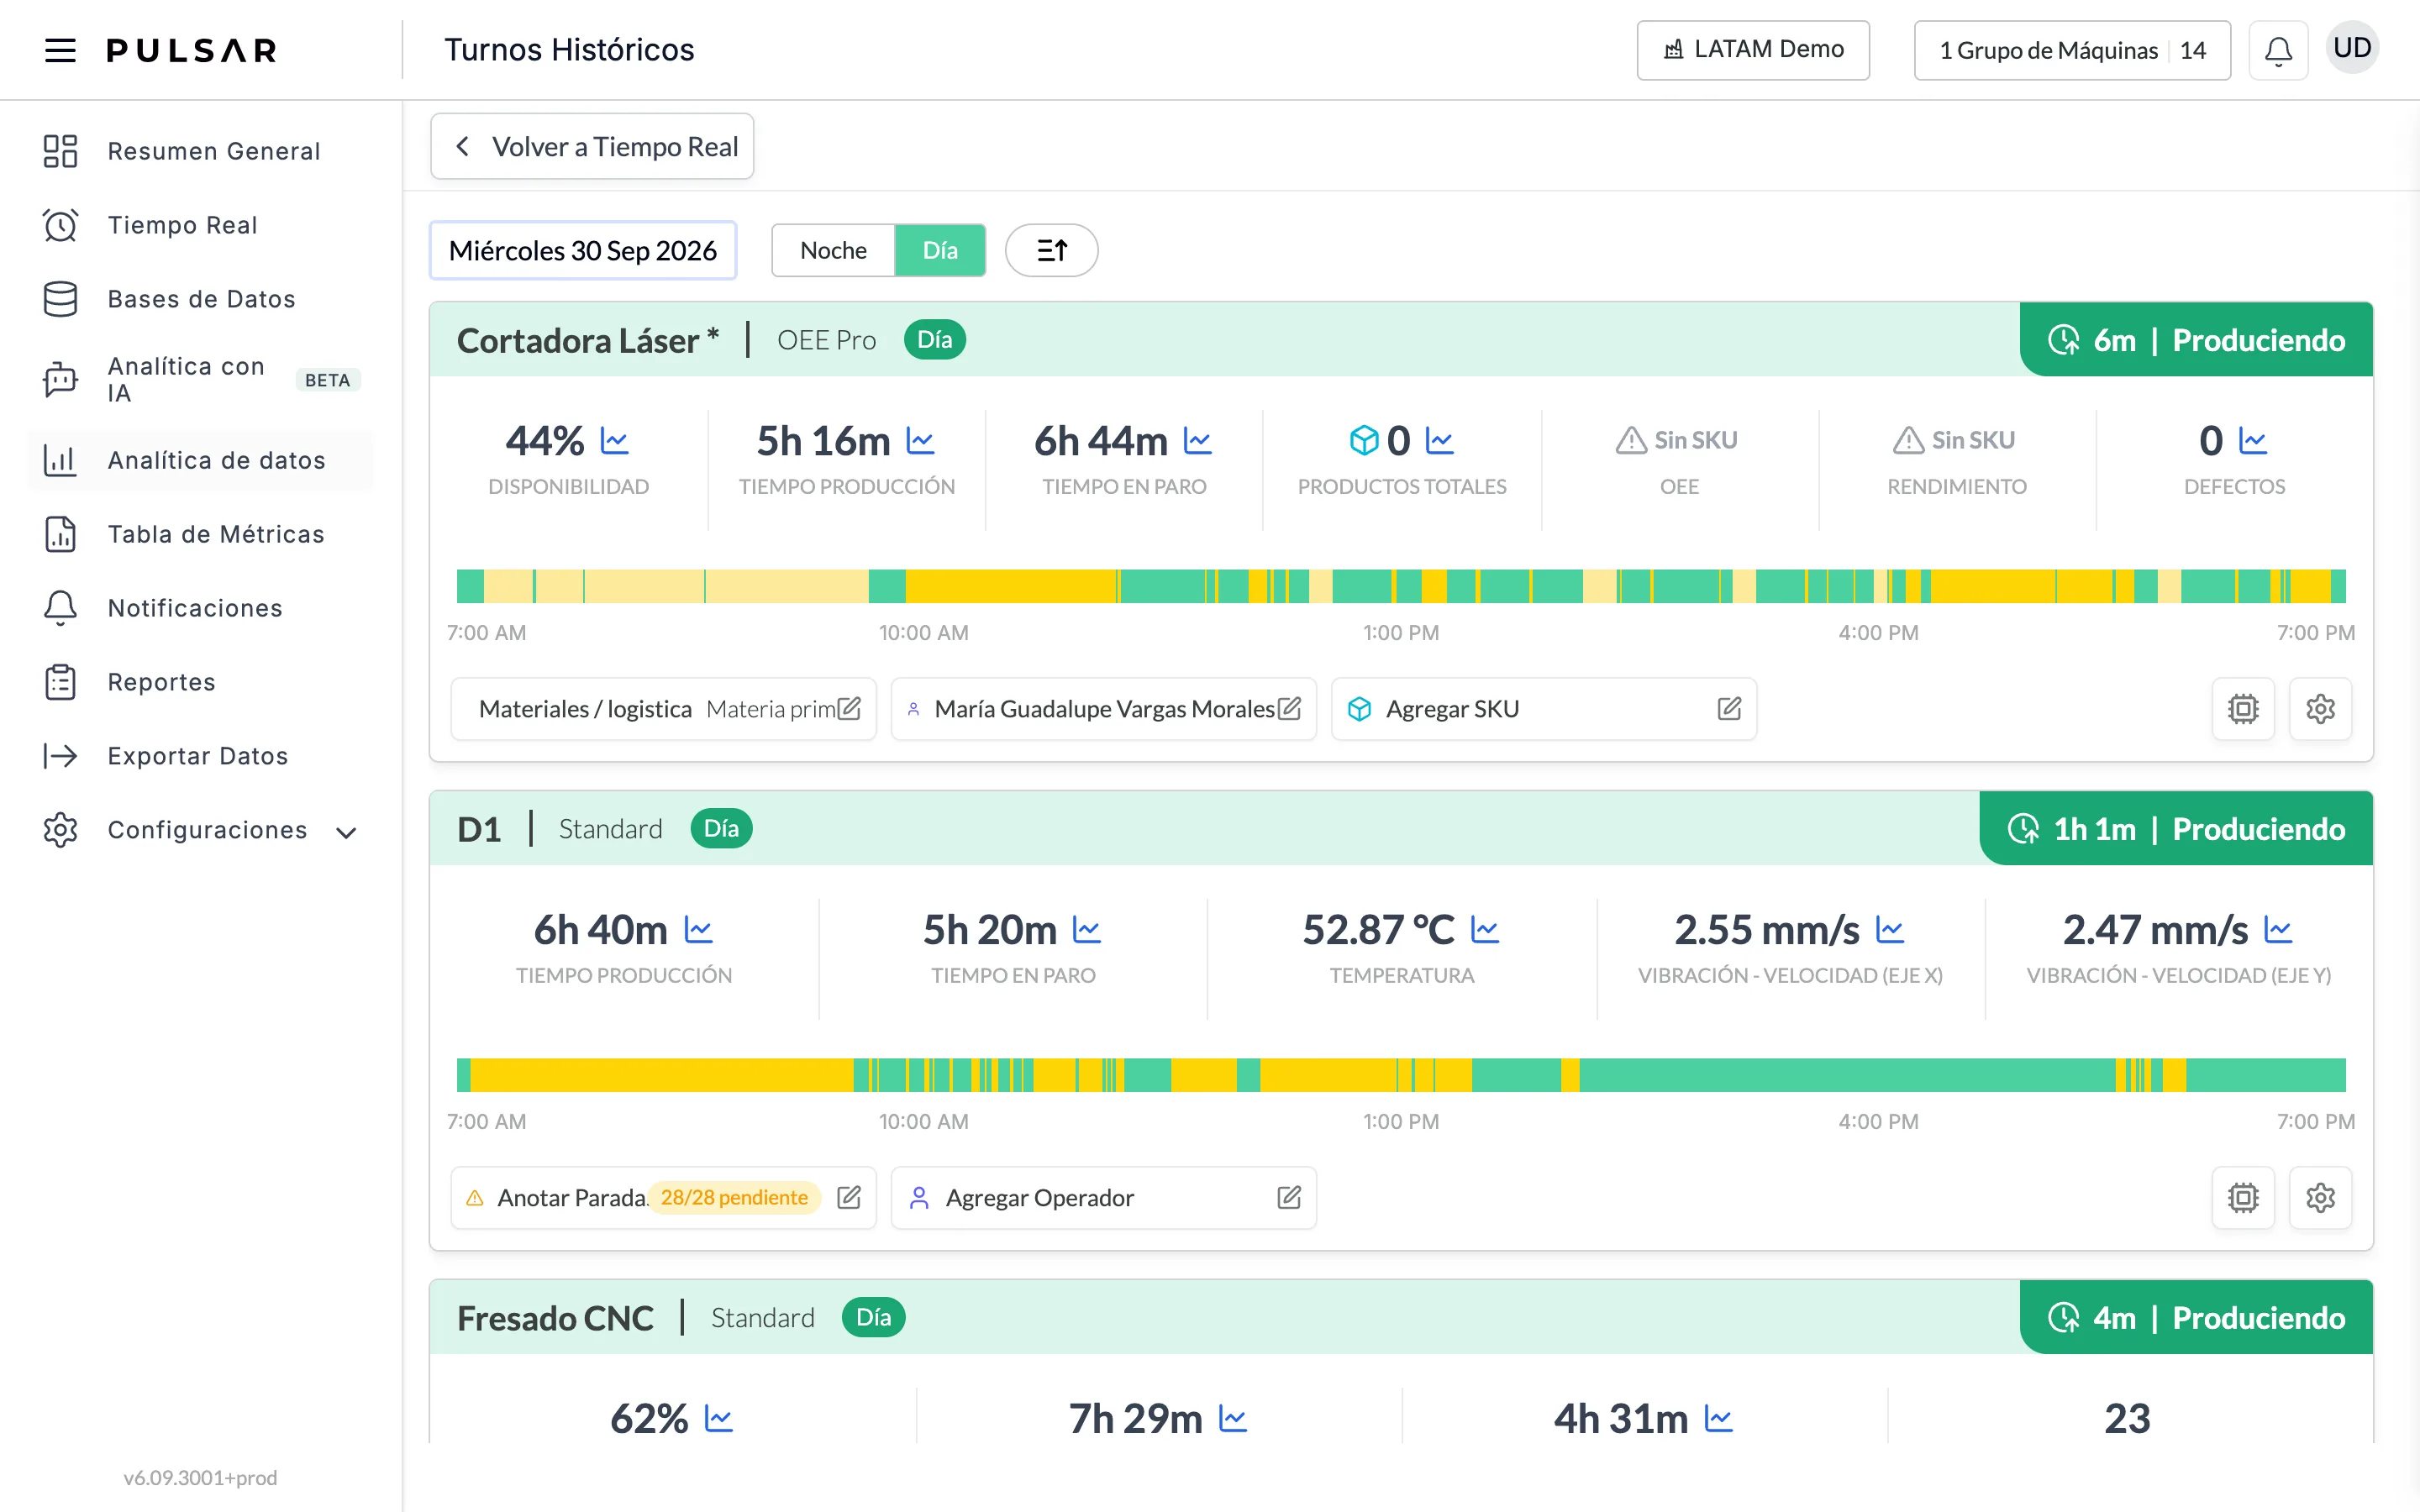Open the UD user avatar
This screenshot has height=1512, width=2420.
(x=2352, y=48)
